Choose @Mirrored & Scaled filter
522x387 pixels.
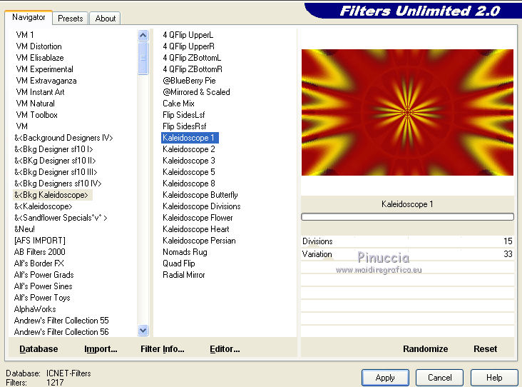(x=196, y=92)
